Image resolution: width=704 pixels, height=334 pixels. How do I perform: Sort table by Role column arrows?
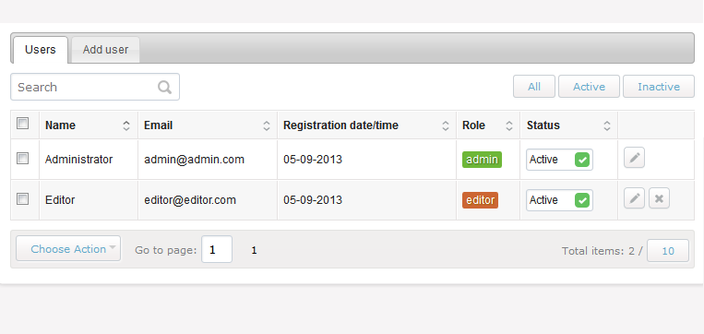click(509, 125)
